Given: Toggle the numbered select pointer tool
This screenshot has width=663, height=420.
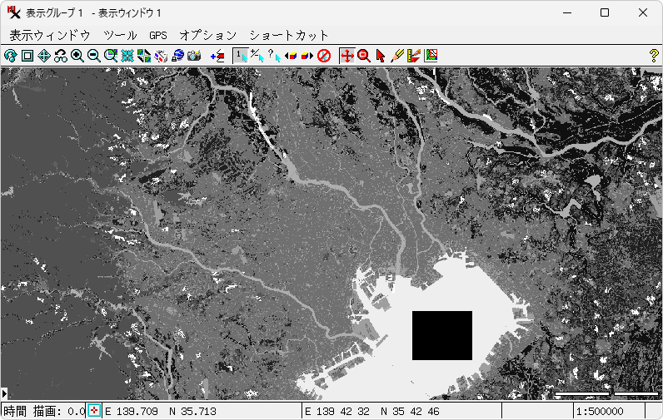Looking at the screenshot, I should click(241, 56).
